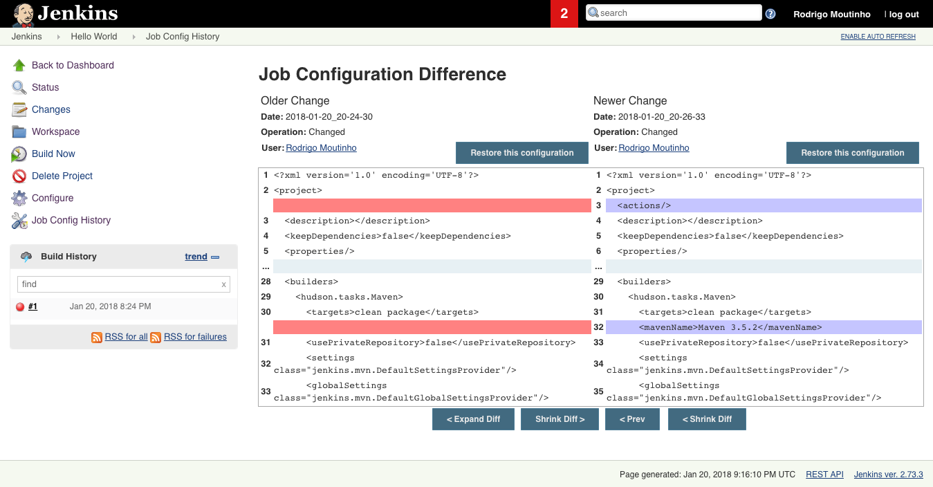Open build #1 in Build History

[x=33, y=306]
